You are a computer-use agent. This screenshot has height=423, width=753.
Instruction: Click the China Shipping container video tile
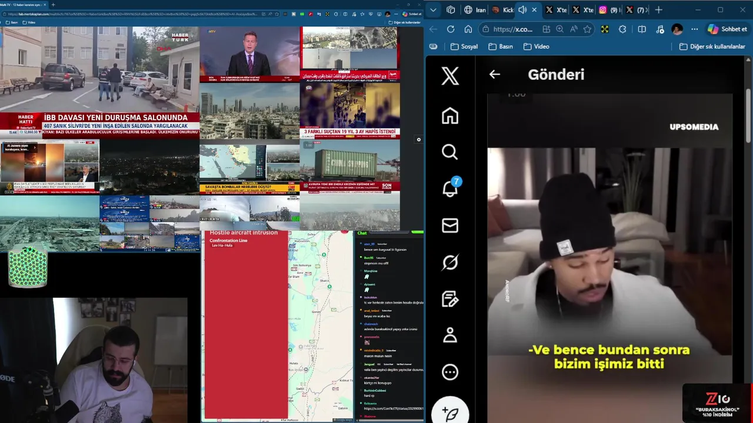[350, 167]
